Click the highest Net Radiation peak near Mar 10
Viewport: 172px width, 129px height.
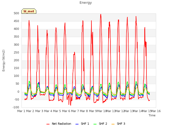[101, 14]
